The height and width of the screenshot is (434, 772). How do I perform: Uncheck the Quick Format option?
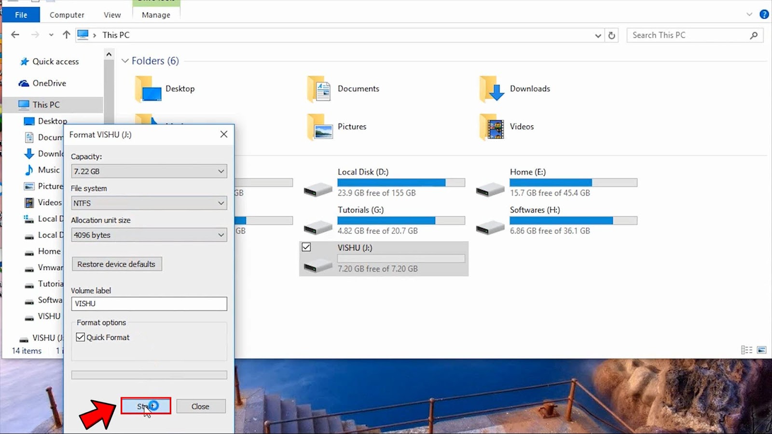tap(81, 337)
